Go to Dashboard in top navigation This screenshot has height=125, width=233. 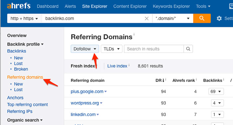click(48, 6)
